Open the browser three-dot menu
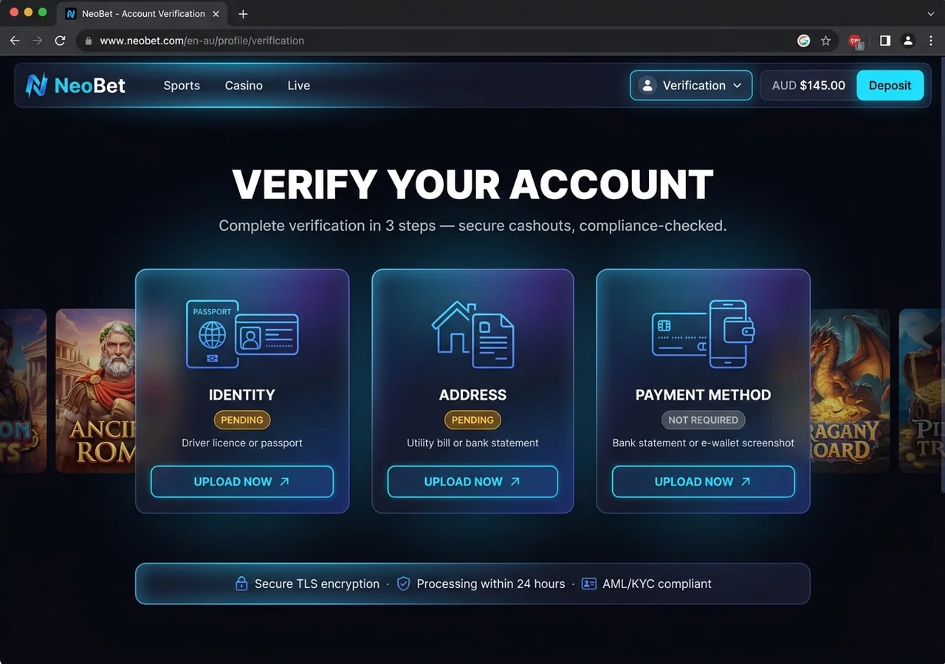The width and height of the screenshot is (945, 664). 931,41
